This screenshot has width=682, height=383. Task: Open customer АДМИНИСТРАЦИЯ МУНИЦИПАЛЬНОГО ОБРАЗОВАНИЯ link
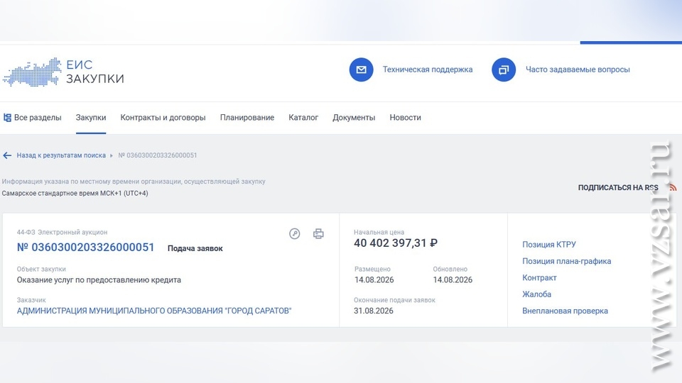(x=154, y=311)
